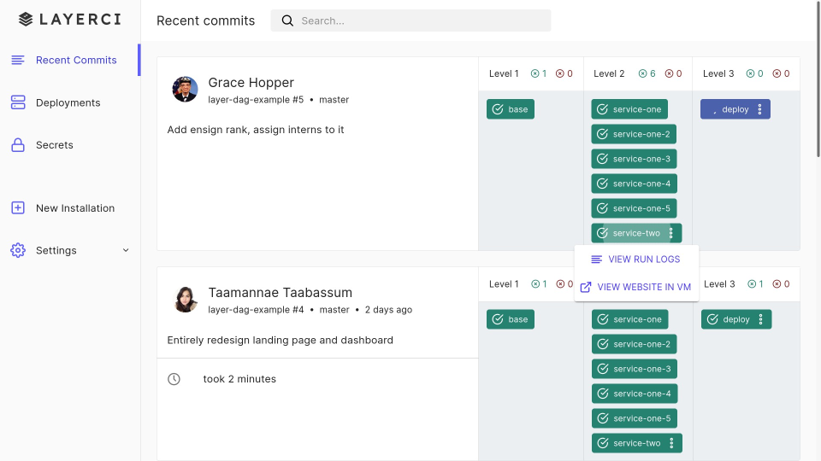Viewport: 821px width, 461px height.
Task: Click Level 3 success count, Taamannae commit
Action: tap(755, 283)
